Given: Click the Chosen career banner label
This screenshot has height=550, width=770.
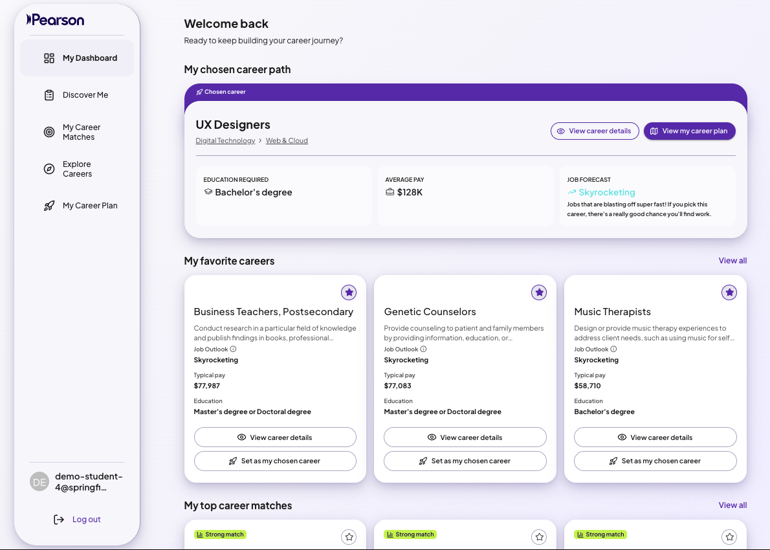Looking at the screenshot, I should point(221,92).
